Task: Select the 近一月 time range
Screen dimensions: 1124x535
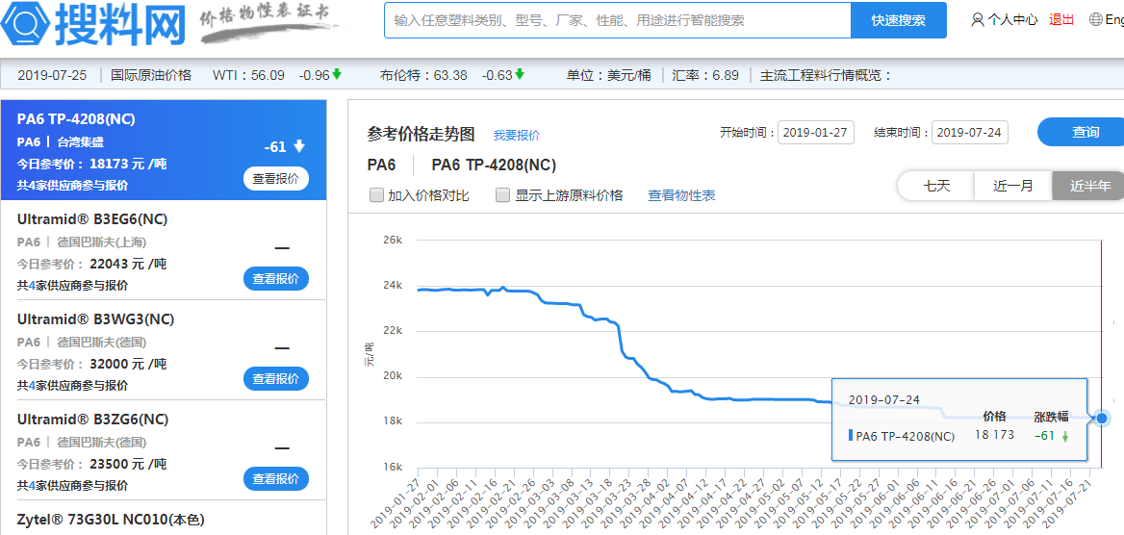Action: (1012, 186)
